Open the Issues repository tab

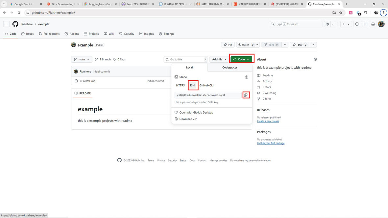click(28, 34)
